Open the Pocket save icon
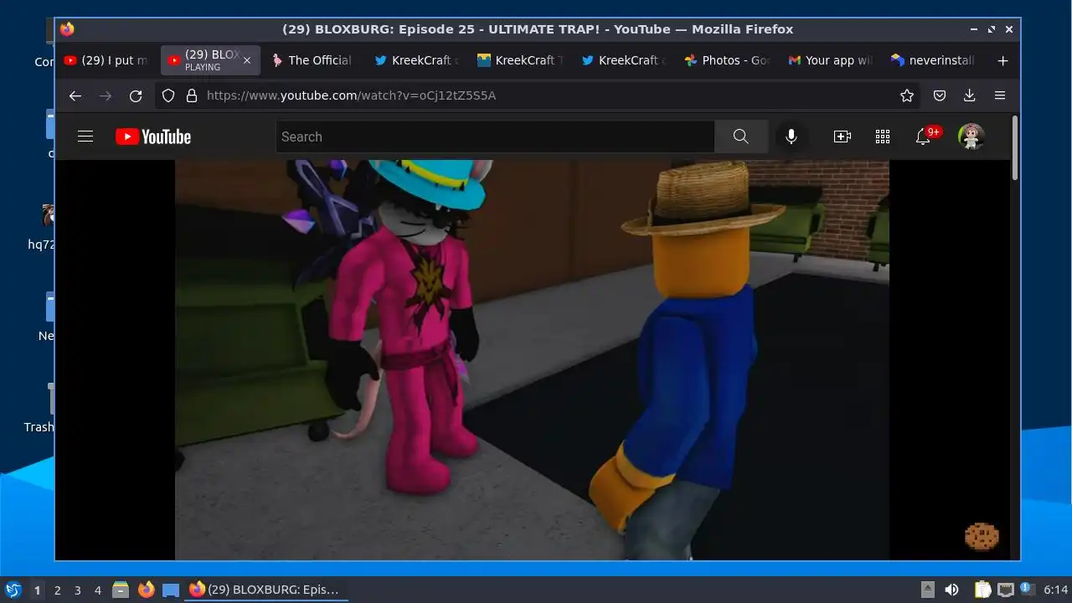Image resolution: width=1072 pixels, height=603 pixels. click(940, 95)
